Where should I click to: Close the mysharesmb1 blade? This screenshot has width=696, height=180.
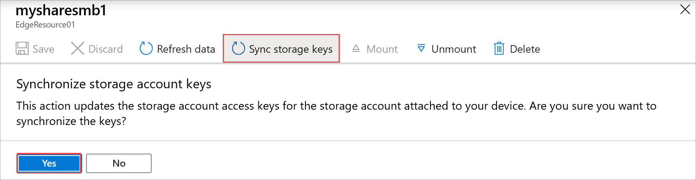click(685, 10)
